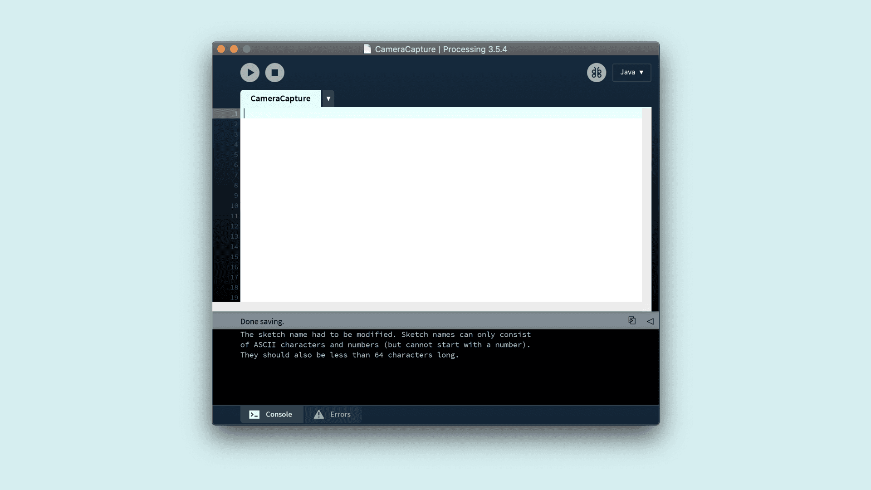
Task: Click the 'Done saving.' status message
Action: coord(262,321)
